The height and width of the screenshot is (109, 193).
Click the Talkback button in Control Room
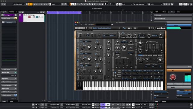tap(173, 88)
